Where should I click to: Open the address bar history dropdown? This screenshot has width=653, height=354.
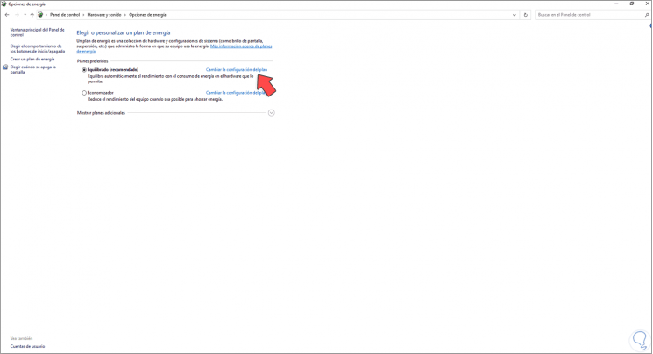tap(515, 15)
